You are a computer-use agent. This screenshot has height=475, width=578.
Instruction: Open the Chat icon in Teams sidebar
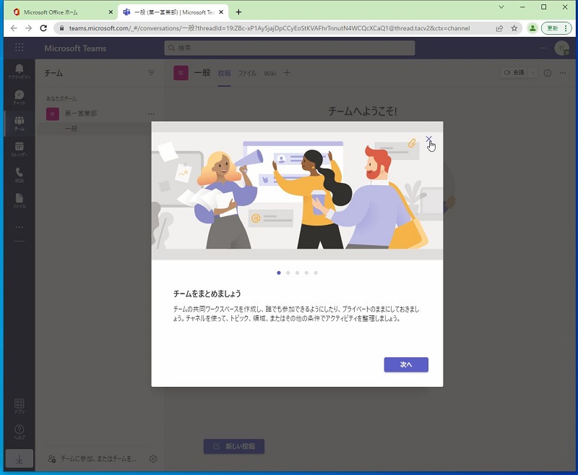coord(20,98)
